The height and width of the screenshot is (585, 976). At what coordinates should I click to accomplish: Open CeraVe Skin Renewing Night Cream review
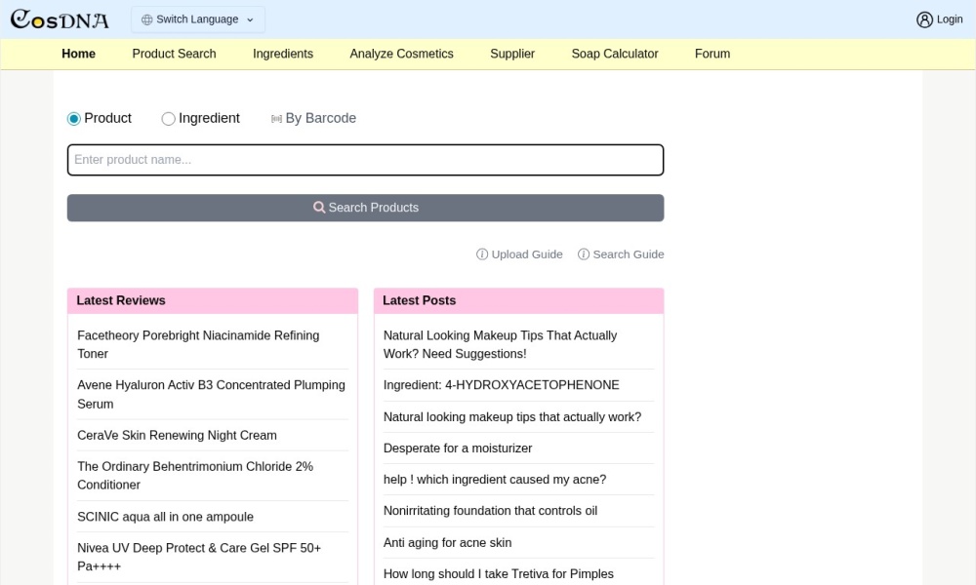point(177,435)
